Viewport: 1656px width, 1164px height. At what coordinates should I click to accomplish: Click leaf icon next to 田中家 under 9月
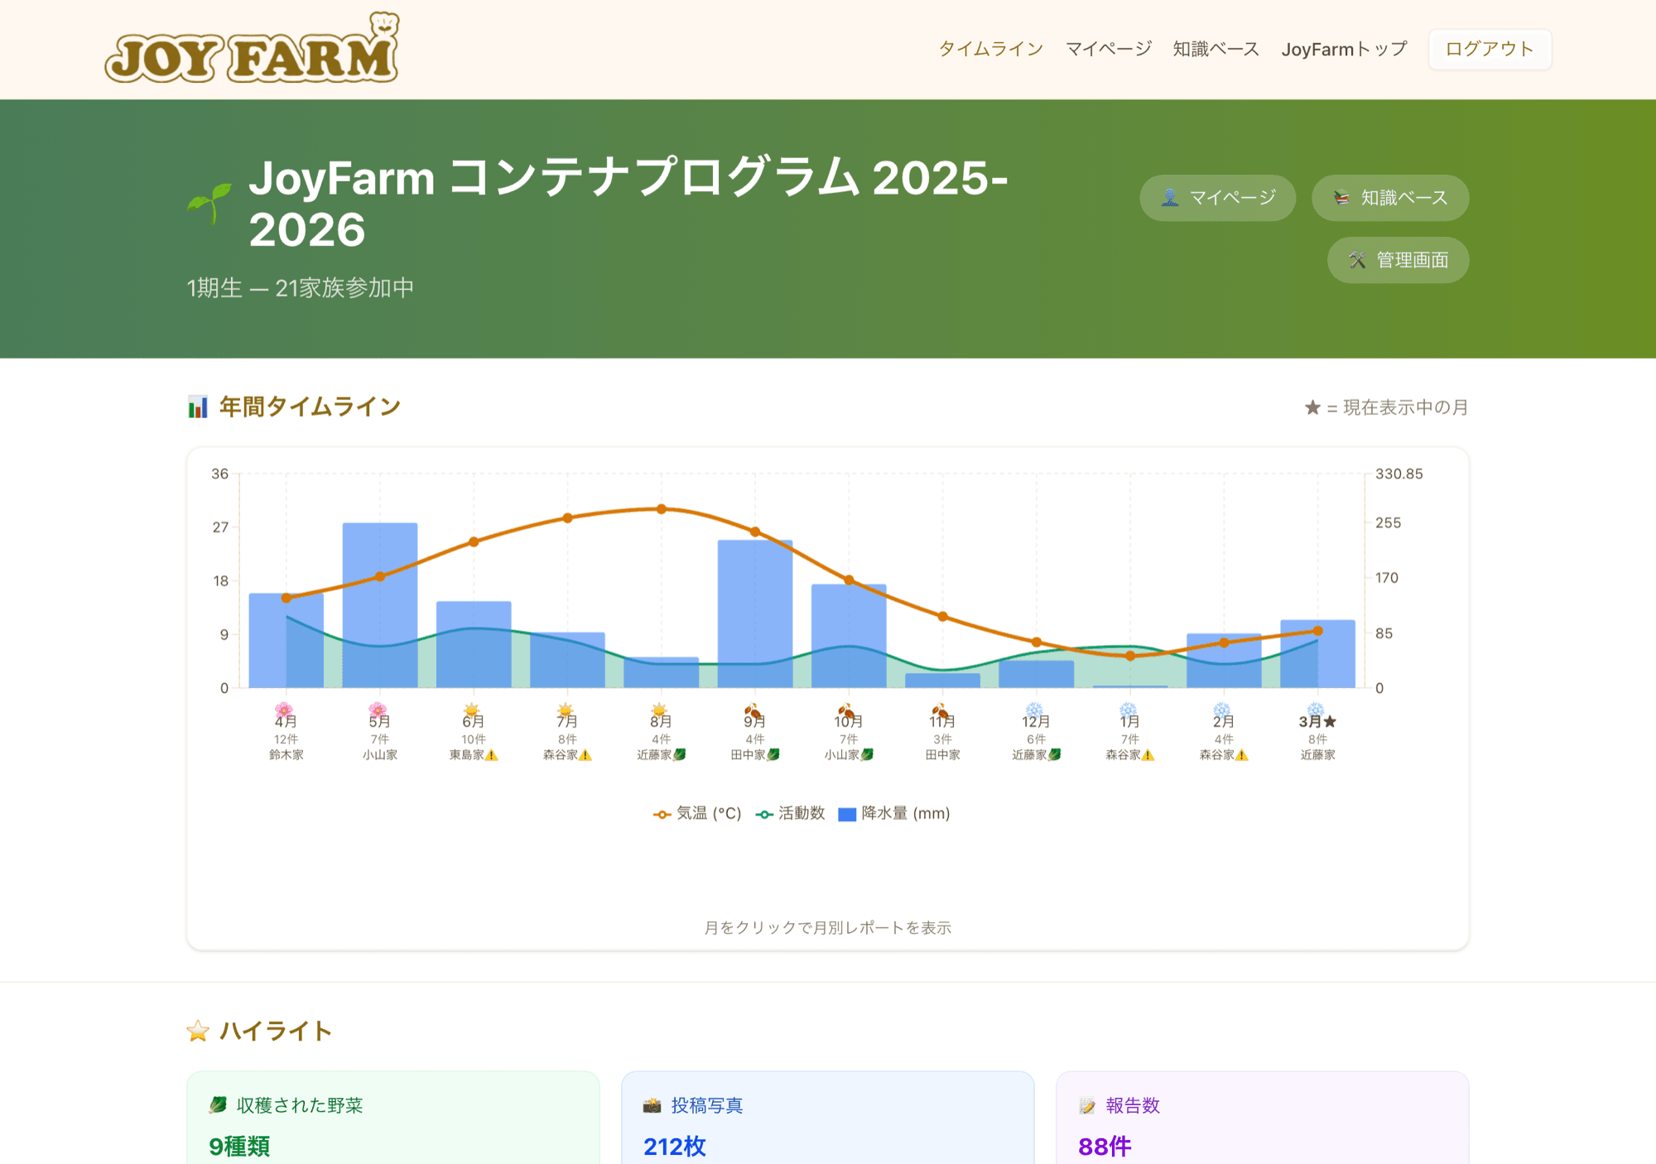pos(773,755)
